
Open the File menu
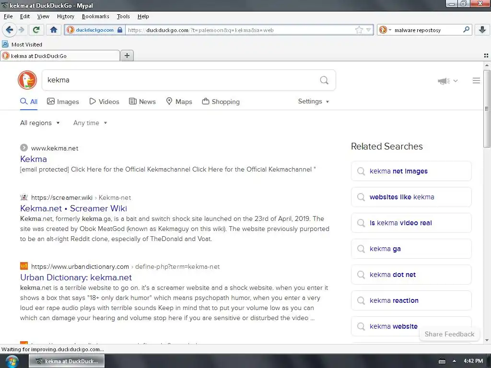(x=8, y=16)
